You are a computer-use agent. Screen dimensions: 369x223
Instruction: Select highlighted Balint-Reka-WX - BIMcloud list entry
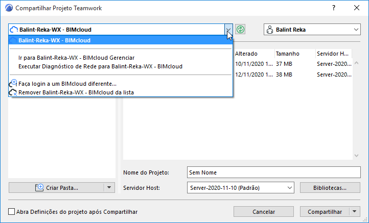click(x=121, y=40)
